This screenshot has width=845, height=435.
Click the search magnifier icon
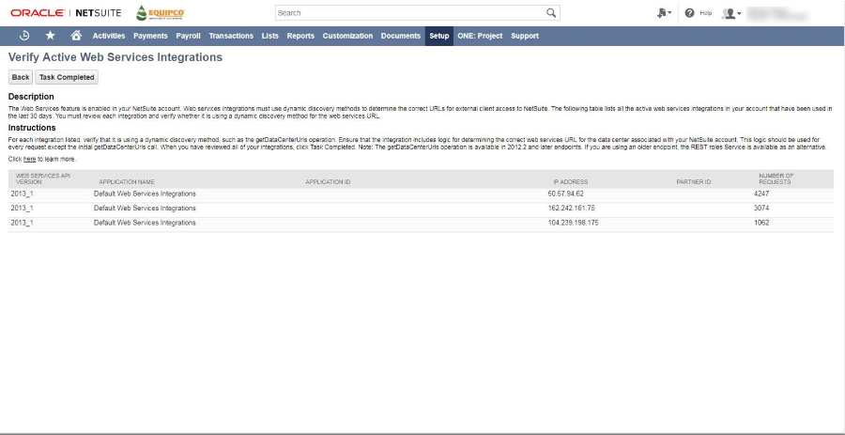551,13
